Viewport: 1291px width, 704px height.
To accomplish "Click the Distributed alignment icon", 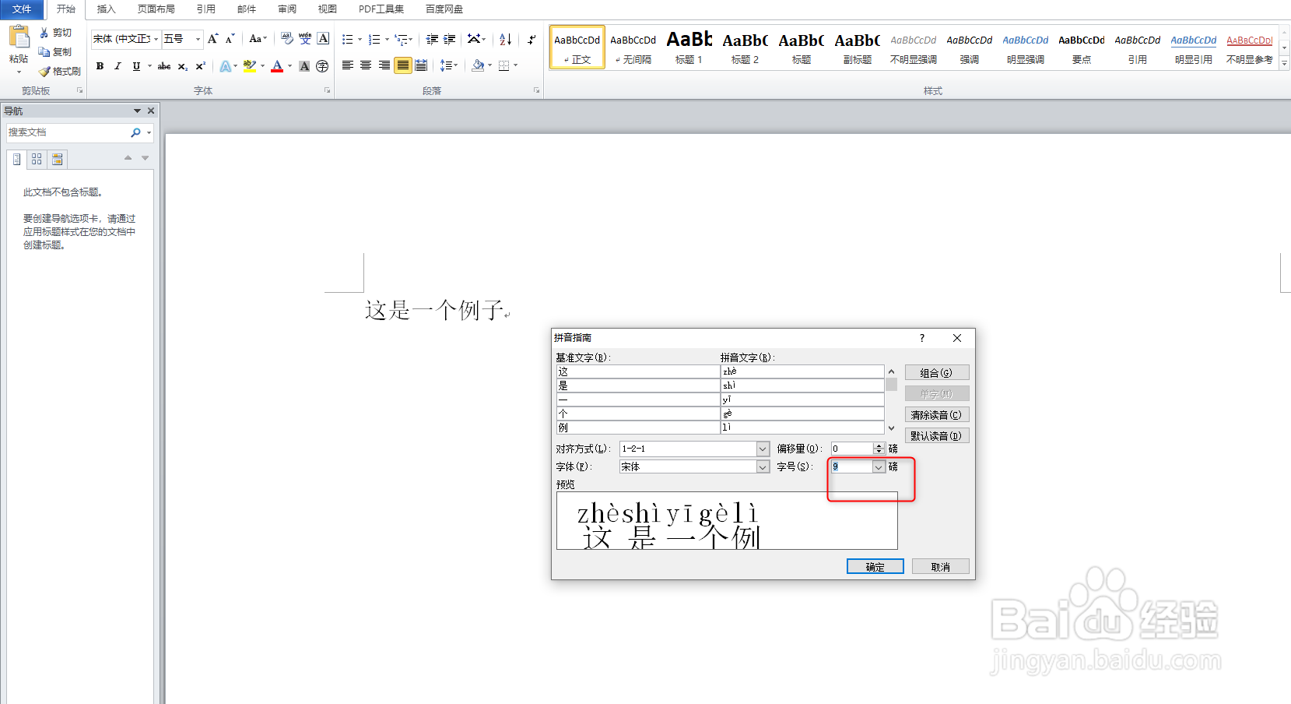I will pyautogui.click(x=421, y=65).
